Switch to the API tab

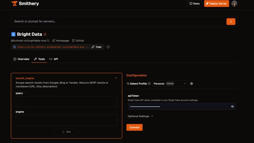pyautogui.click(x=54, y=59)
